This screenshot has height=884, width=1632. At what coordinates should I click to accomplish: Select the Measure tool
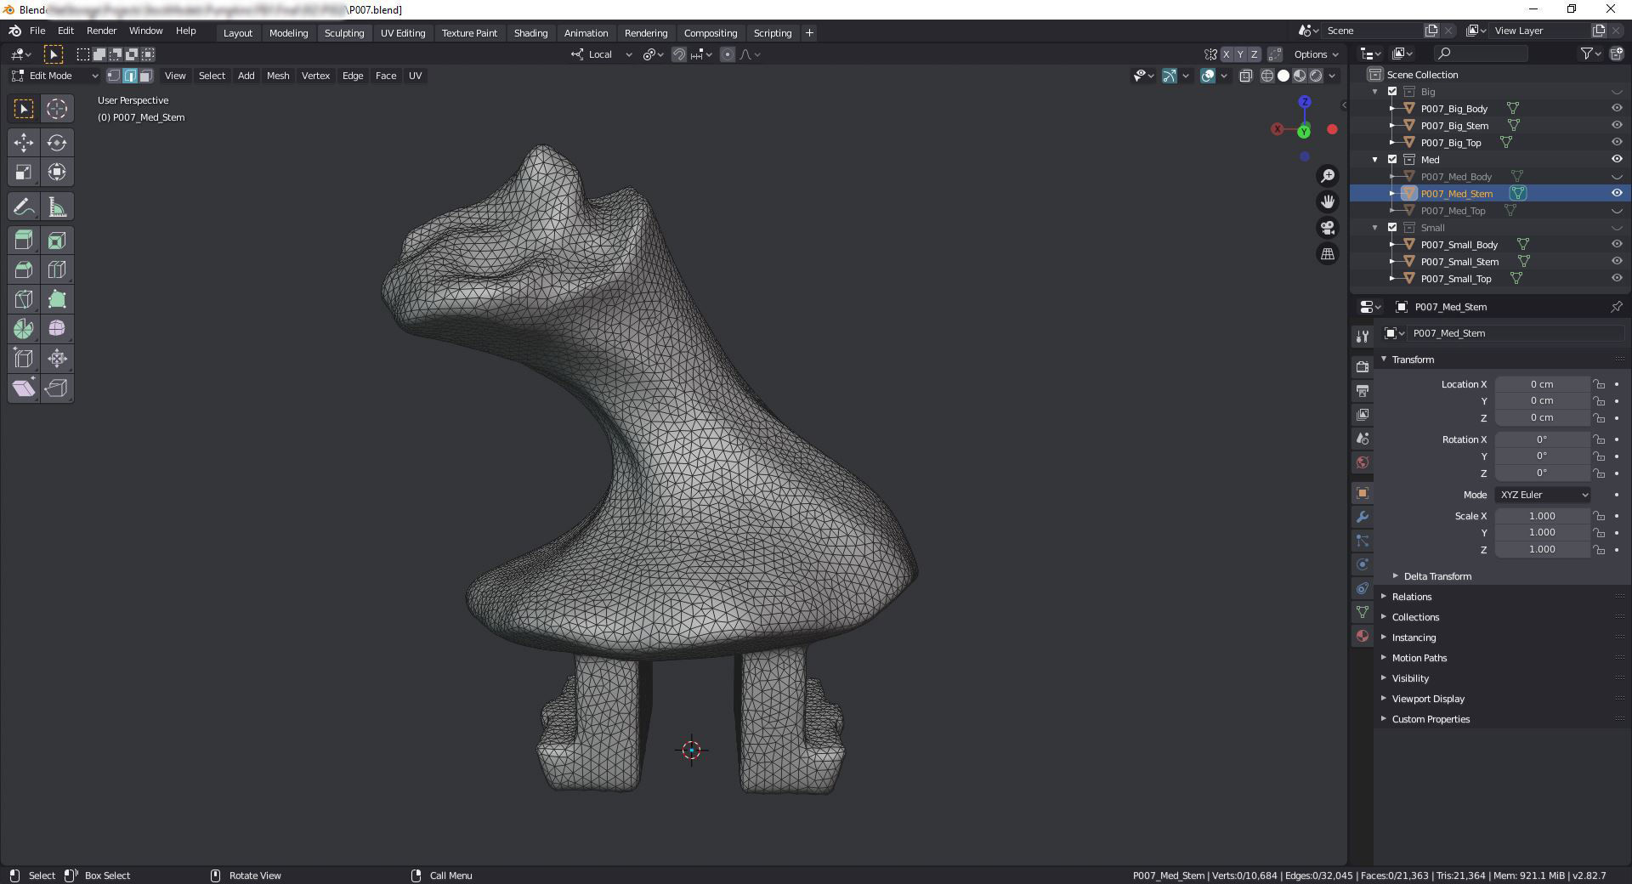57,207
